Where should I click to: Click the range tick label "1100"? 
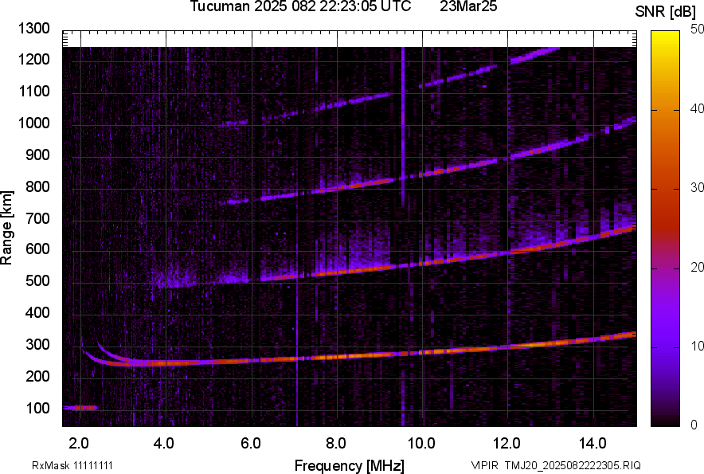[33, 91]
